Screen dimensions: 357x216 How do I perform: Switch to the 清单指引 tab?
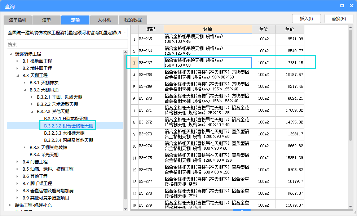pyautogui.click(x=18, y=20)
